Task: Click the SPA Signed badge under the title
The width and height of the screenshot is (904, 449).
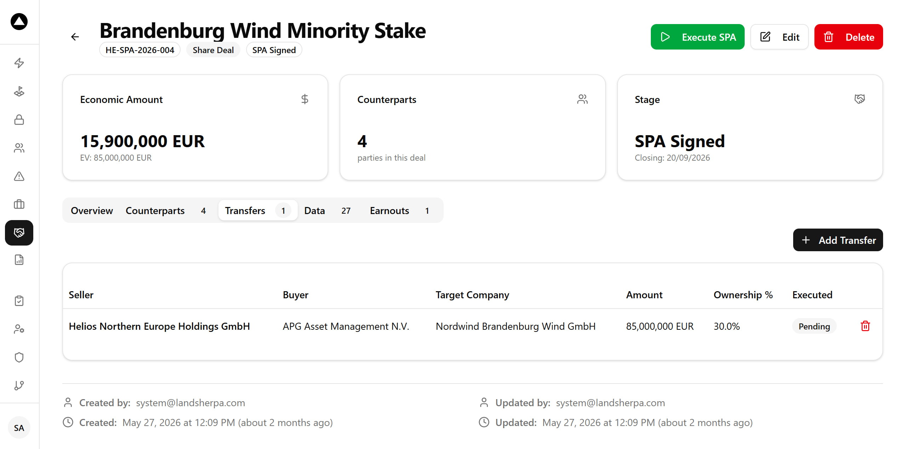Action: tap(274, 50)
